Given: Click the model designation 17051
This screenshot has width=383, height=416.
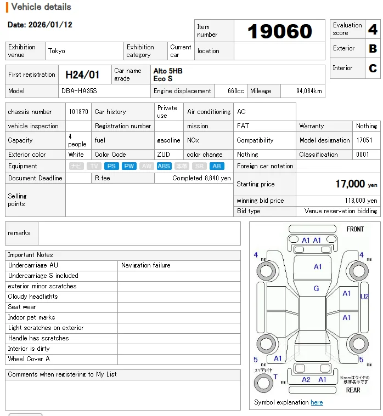Looking at the screenshot, I should click(x=364, y=140).
